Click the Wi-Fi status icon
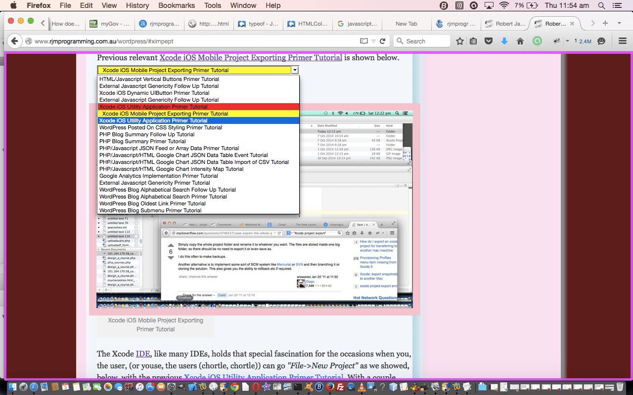This screenshot has width=633, height=395. [x=504, y=5]
